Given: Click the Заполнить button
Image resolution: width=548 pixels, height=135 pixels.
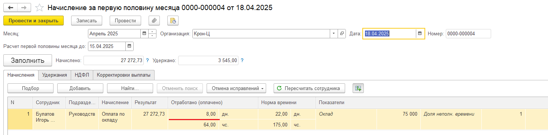Looking at the screenshot, I should (x=28, y=60).
